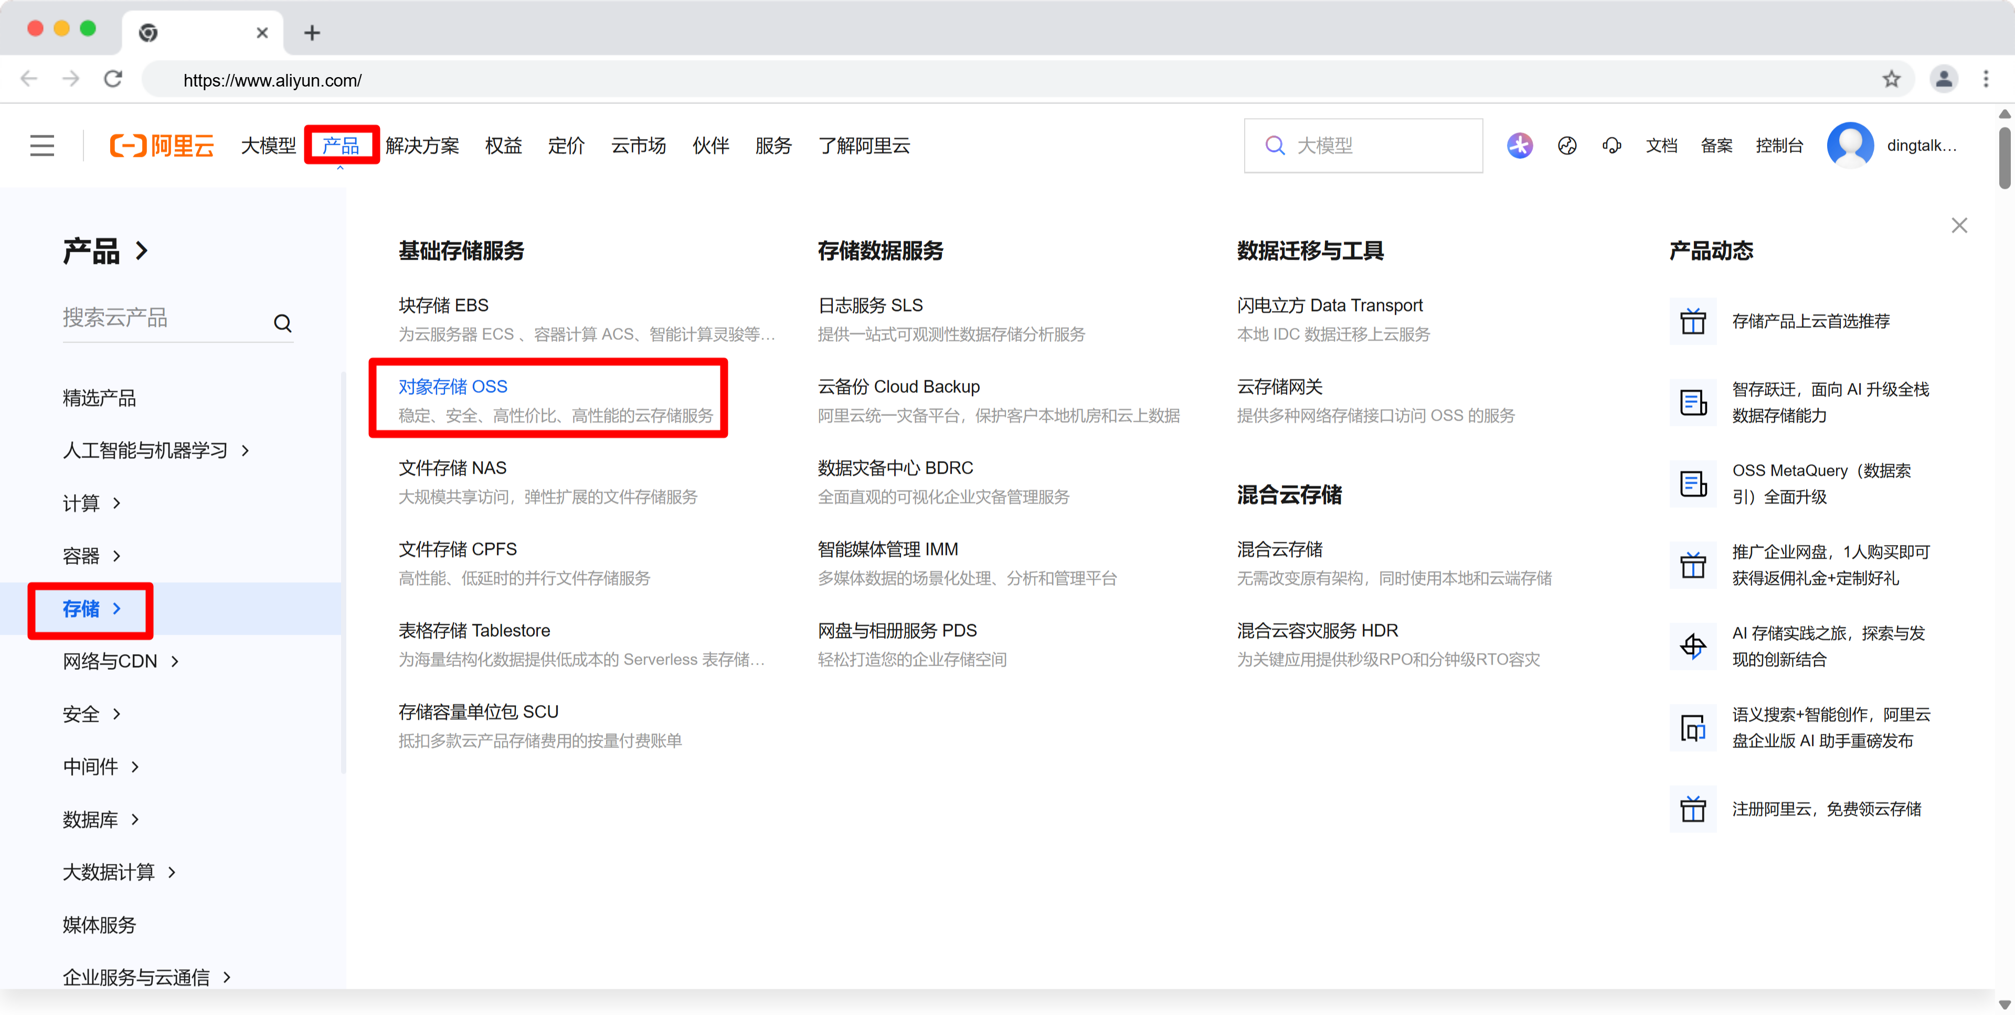Click the search icon beside 搜索云产品

point(283,323)
